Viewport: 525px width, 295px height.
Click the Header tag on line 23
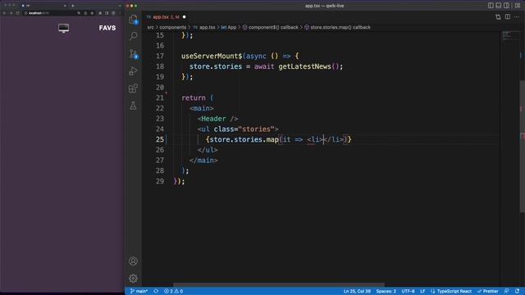point(213,119)
